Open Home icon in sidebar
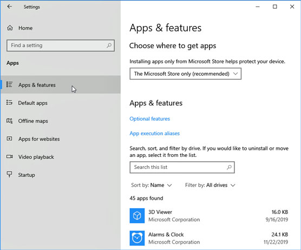The width and height of the screenshot is (301, 250). pyautogui.click(x=10, y=28)
